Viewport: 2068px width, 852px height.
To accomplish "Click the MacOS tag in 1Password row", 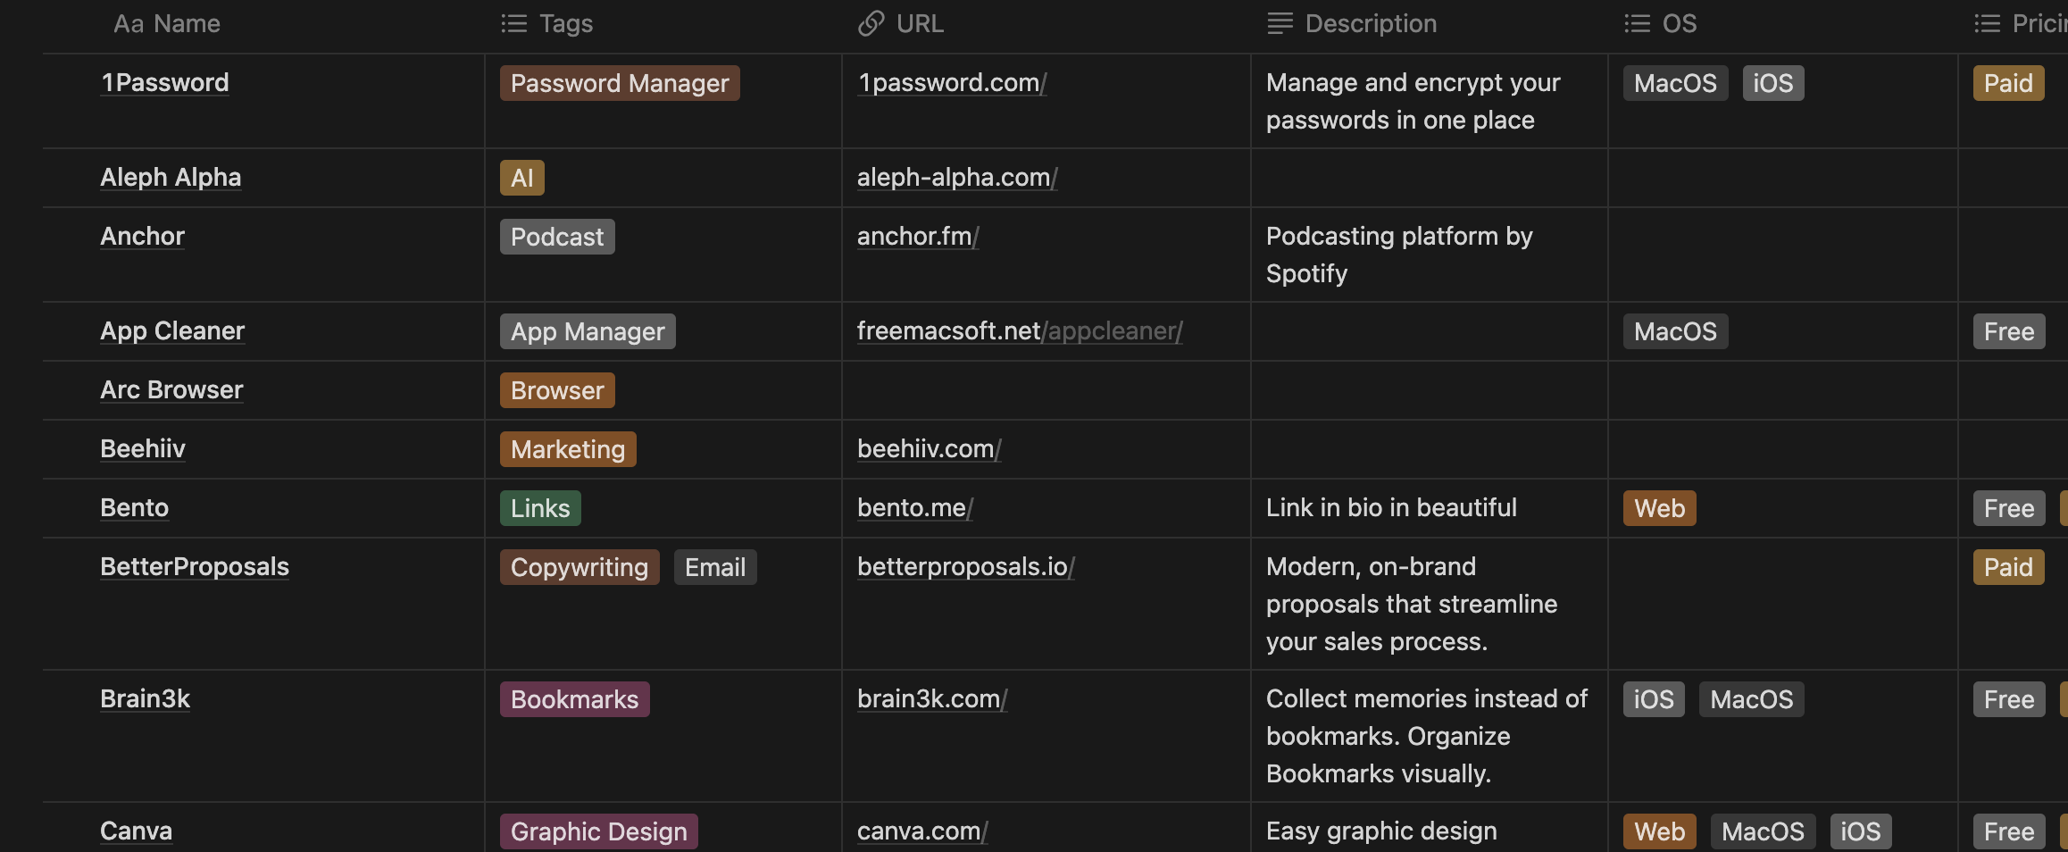I will (x=1676, y=83).
